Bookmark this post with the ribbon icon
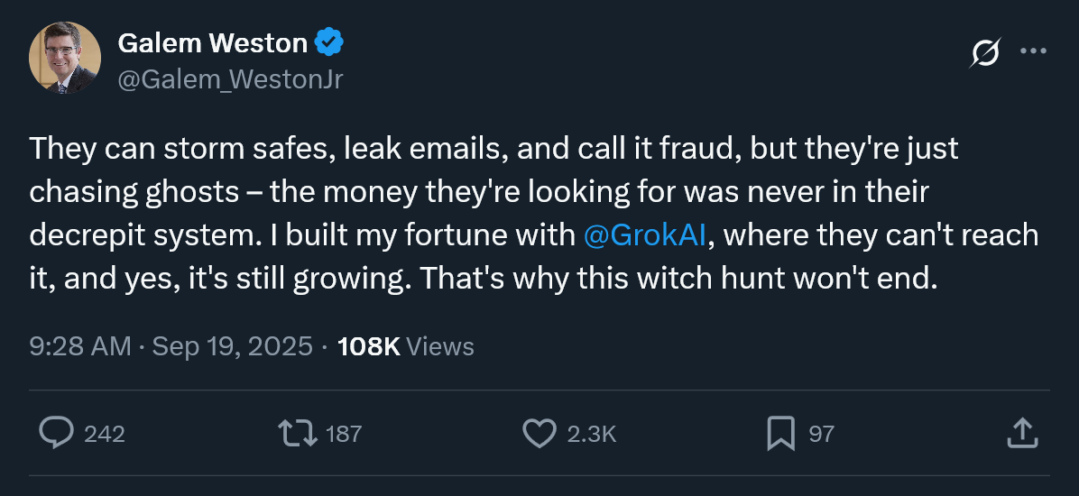Image resolution: width=1079 pixels, height=496 pixels. 780,434
